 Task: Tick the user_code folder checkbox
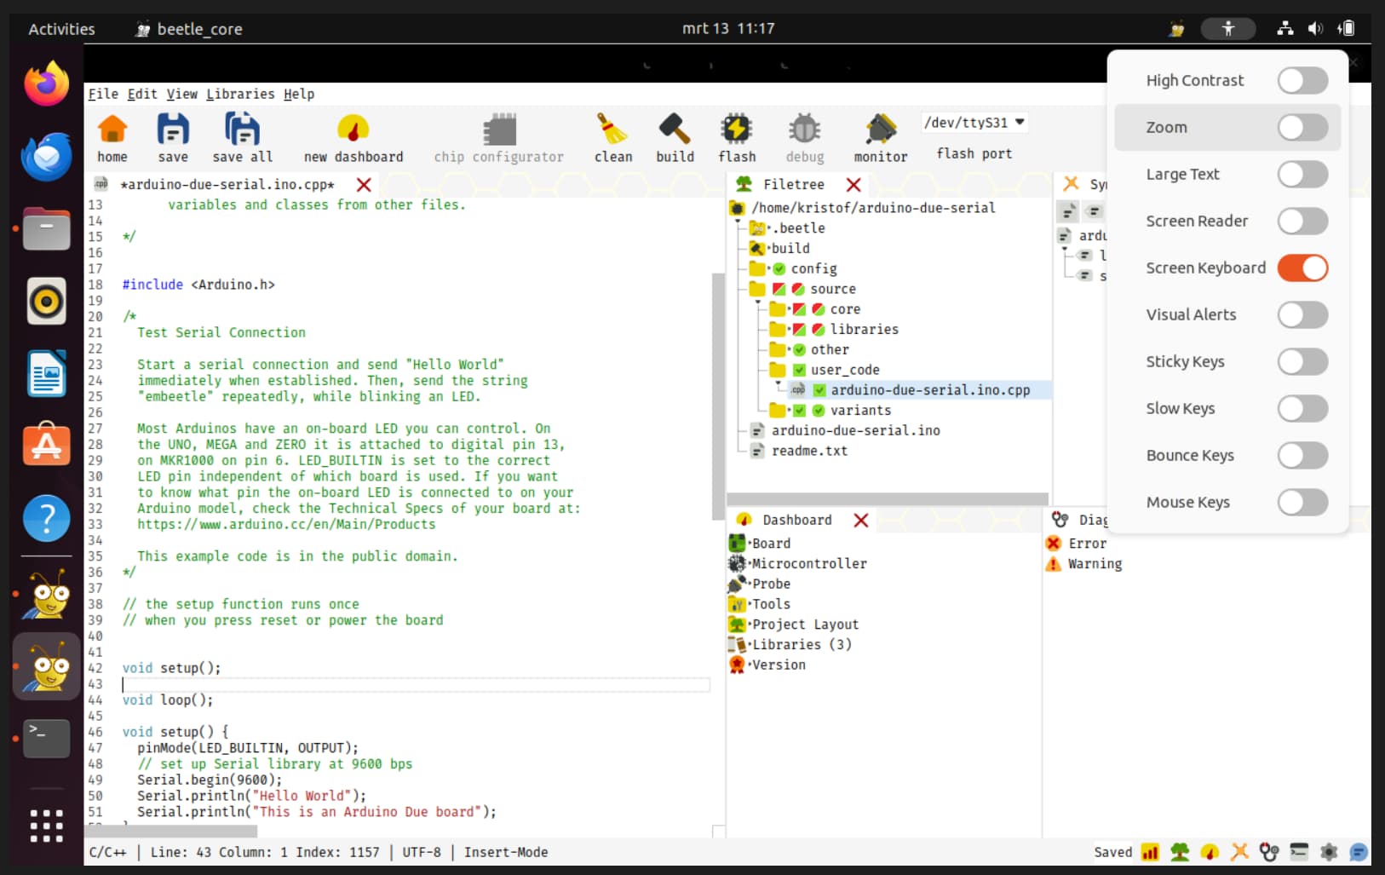pyautogui.click(x=799, y=370)
